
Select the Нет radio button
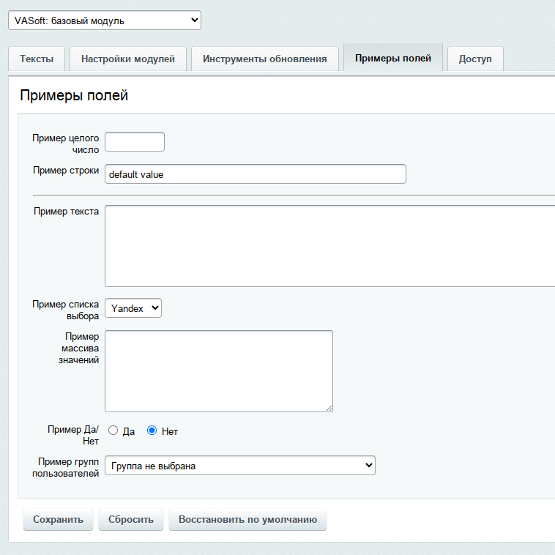[x=152, y=431]
